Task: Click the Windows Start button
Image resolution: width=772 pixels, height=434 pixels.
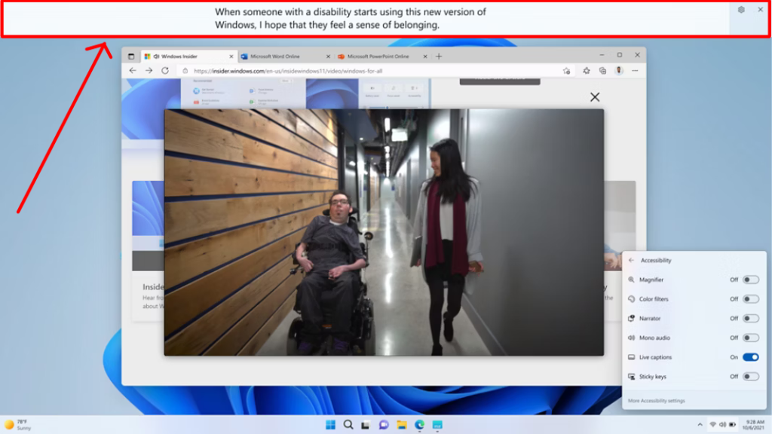Action: [x=330, y=425]
